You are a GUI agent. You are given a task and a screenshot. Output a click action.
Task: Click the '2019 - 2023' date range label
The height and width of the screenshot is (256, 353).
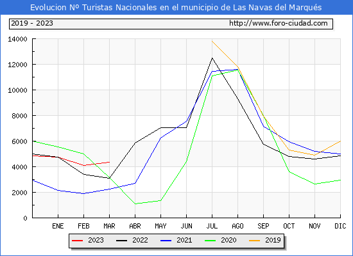32,23
